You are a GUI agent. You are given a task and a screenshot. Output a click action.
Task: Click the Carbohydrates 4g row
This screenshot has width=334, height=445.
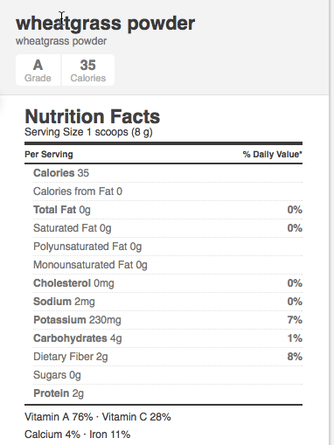168,338
